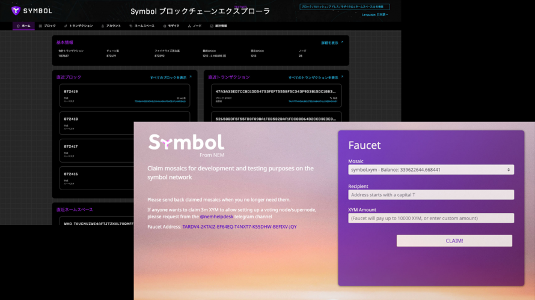Open the ネームスペース tab in the explorer nav

pyautogui.click(x=142, y=26)
